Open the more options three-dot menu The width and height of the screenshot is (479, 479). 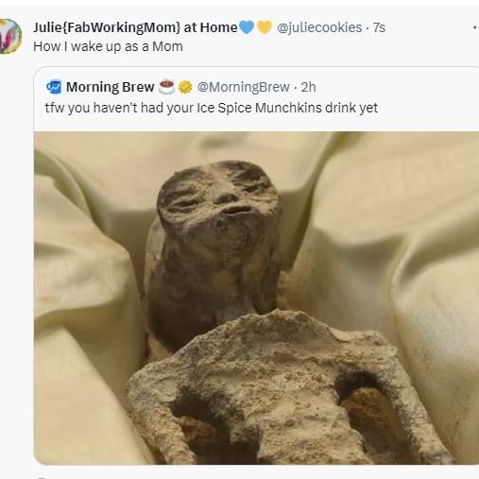point(476,27)
